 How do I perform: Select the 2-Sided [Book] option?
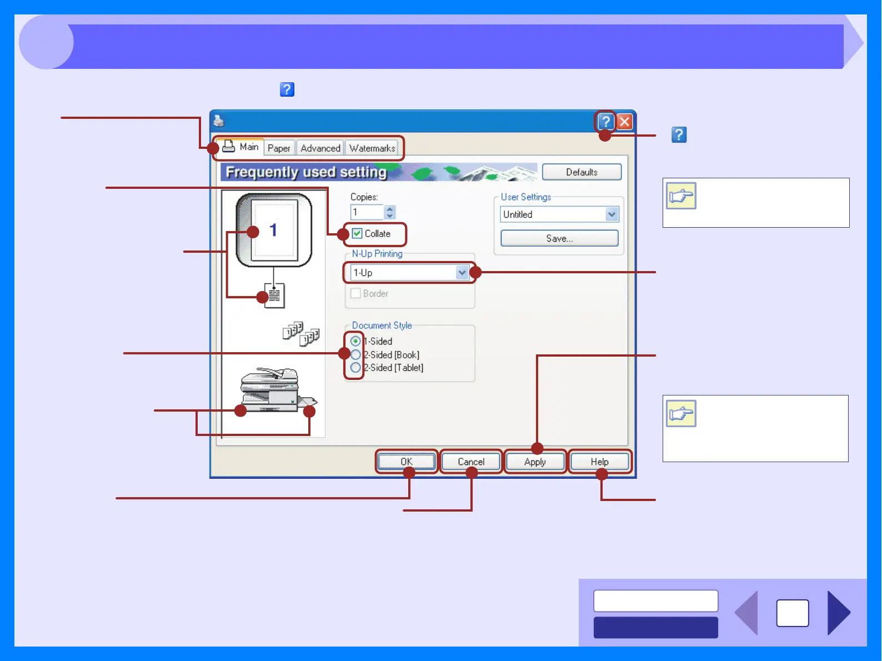pyautogui.click(x=355, y=354)
